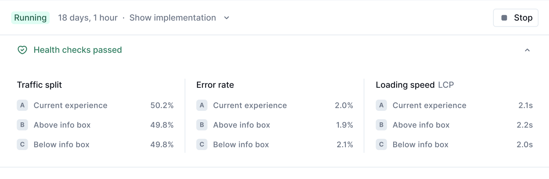Click variant B badge under Error rate
Viewport: 549px width, 179px height.
(202, 125)
